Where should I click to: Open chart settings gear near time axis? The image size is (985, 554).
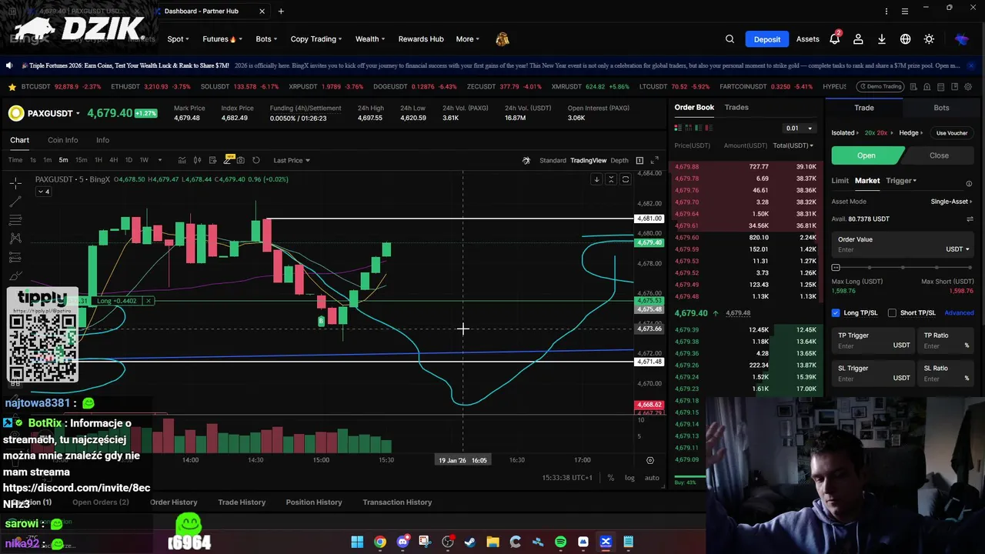click(x=650, y=460)
